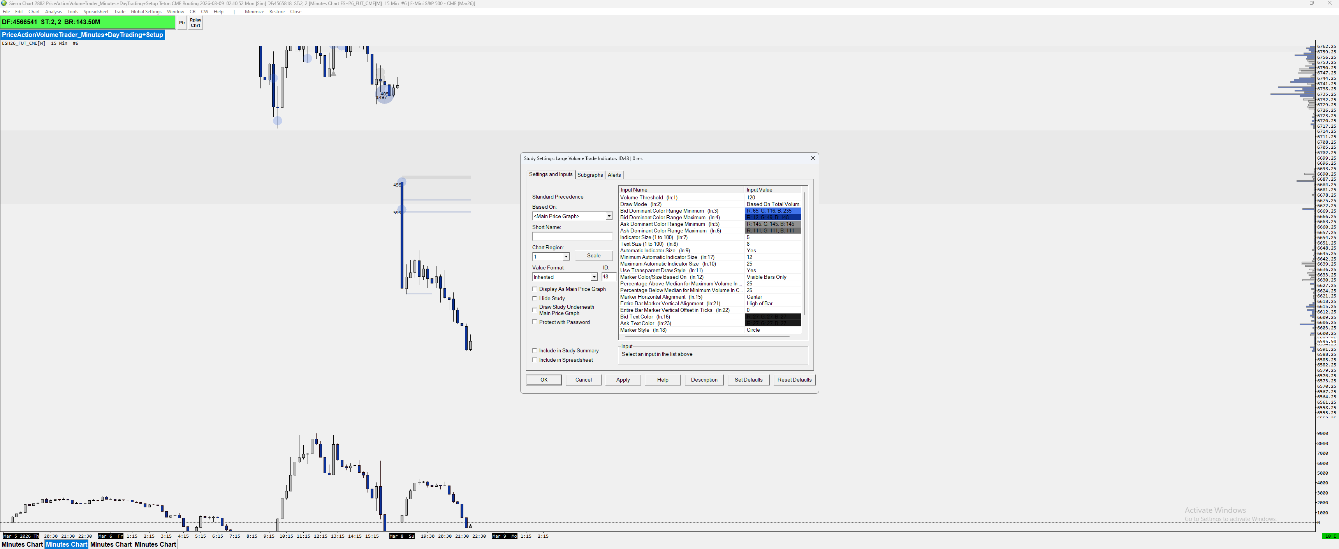Viewport: 1339px width, 549px height.
Task: Click the Apply button
Action: [x=623, y=380]
